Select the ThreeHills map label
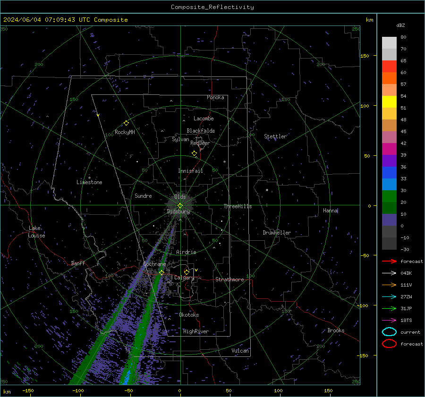The image size is (425, 397). click(x=238, y=206)
